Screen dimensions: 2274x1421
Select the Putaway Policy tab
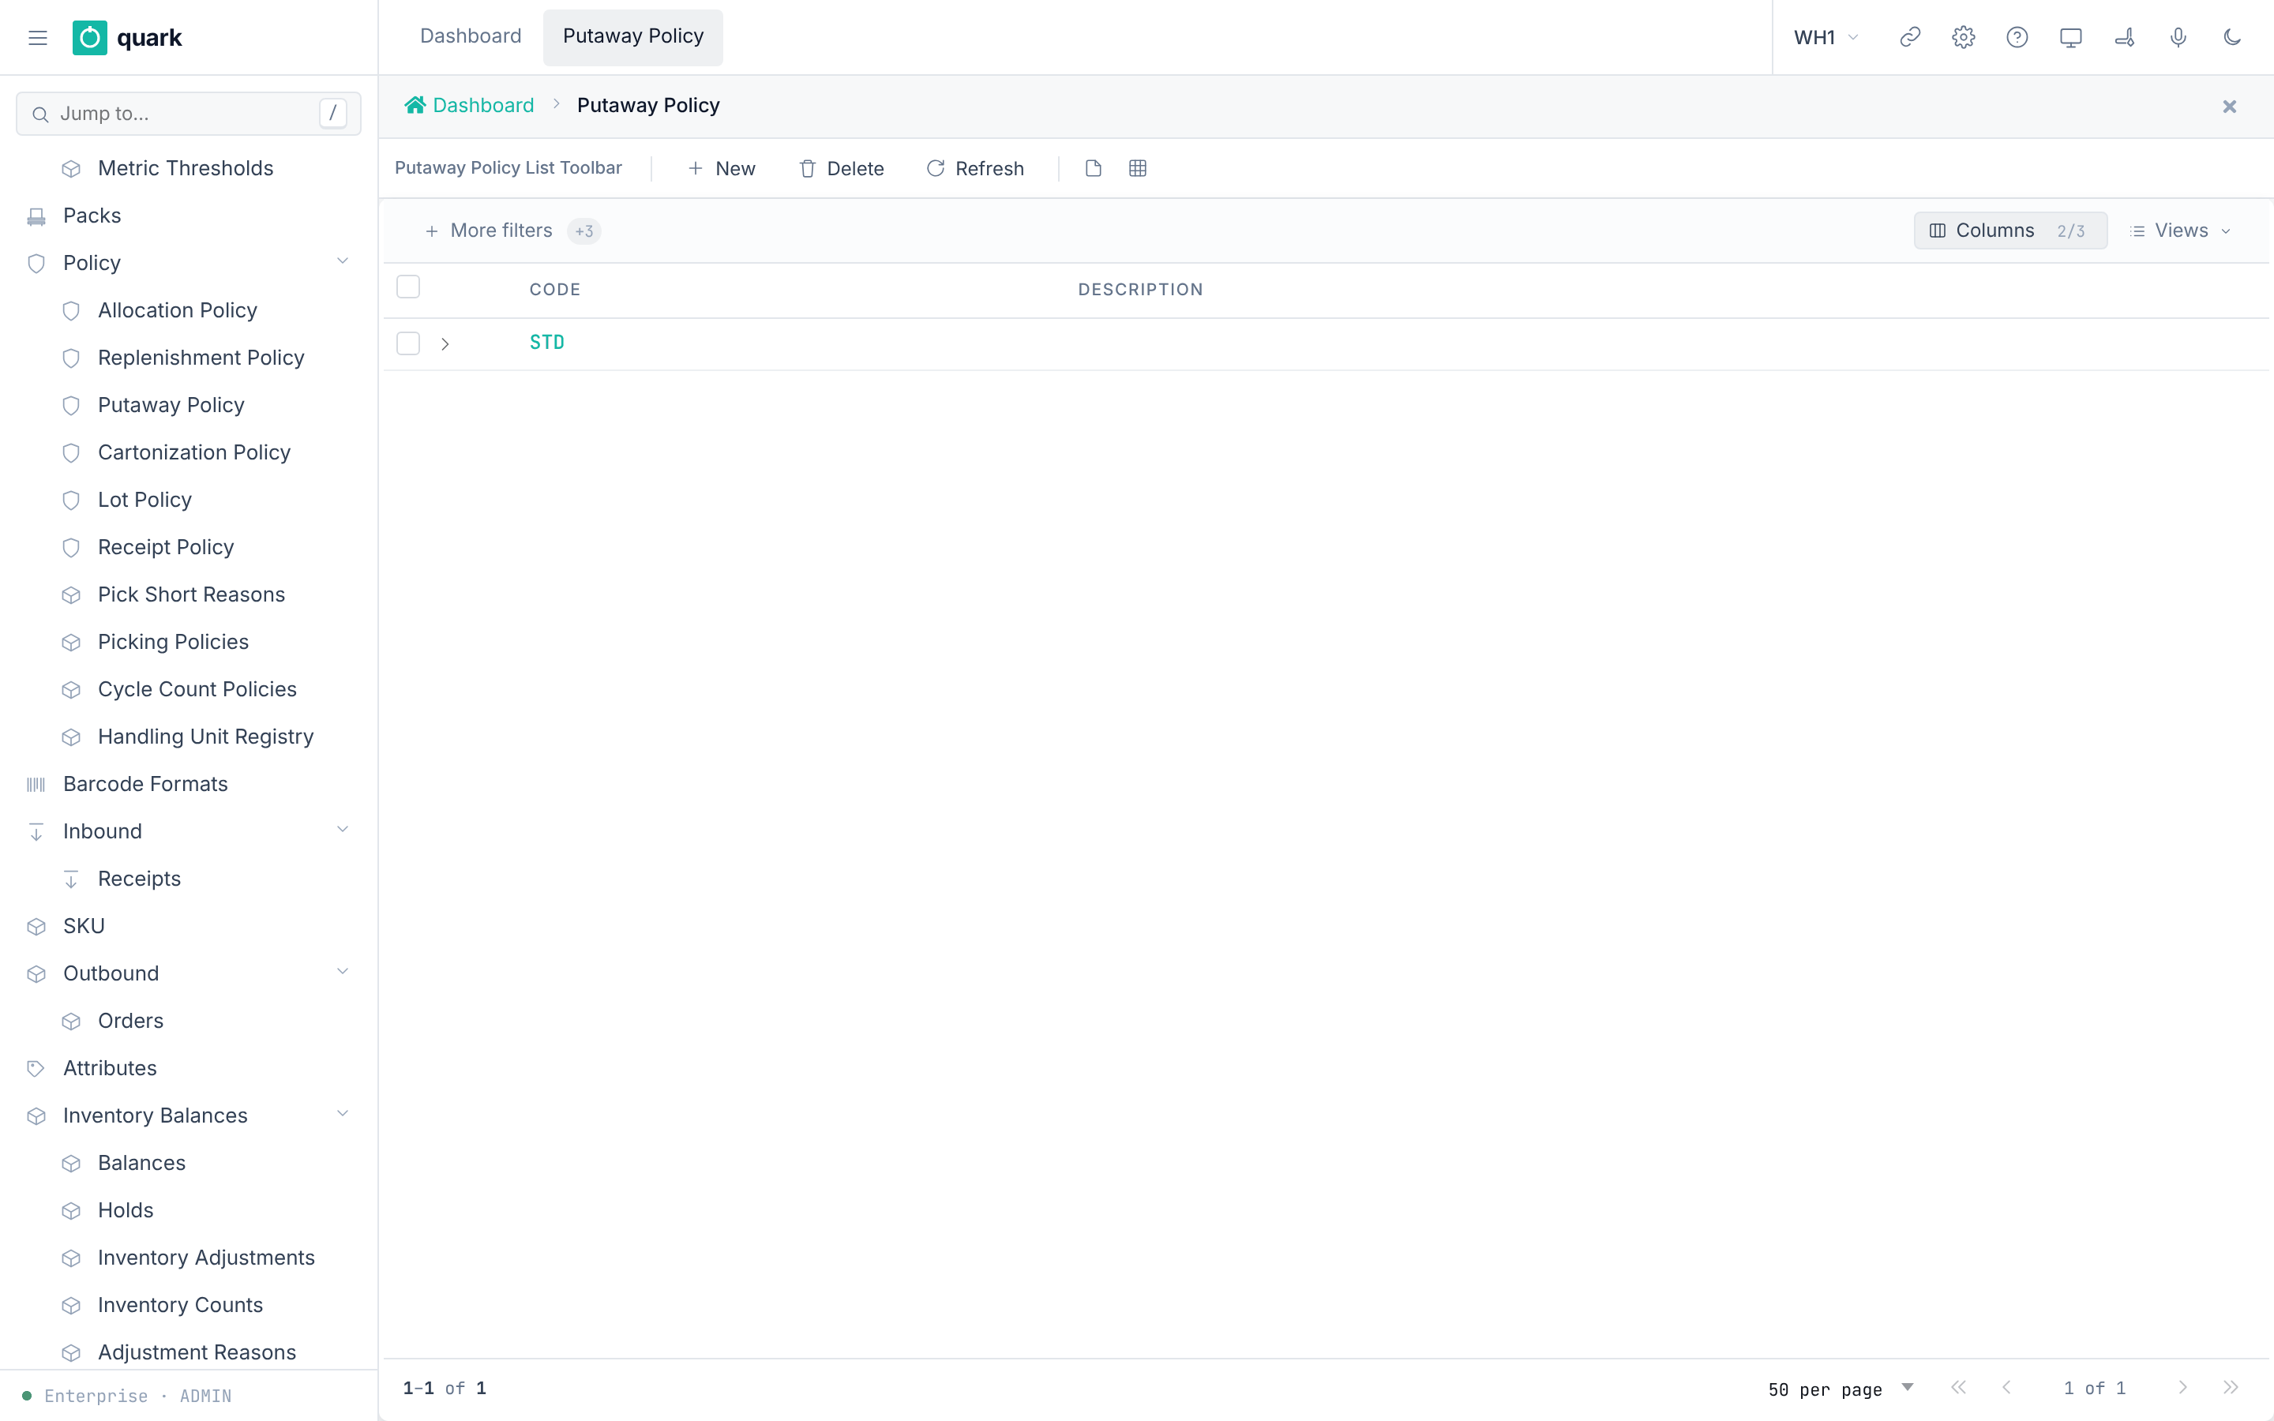pyautogui.click(x=632, y=36)
